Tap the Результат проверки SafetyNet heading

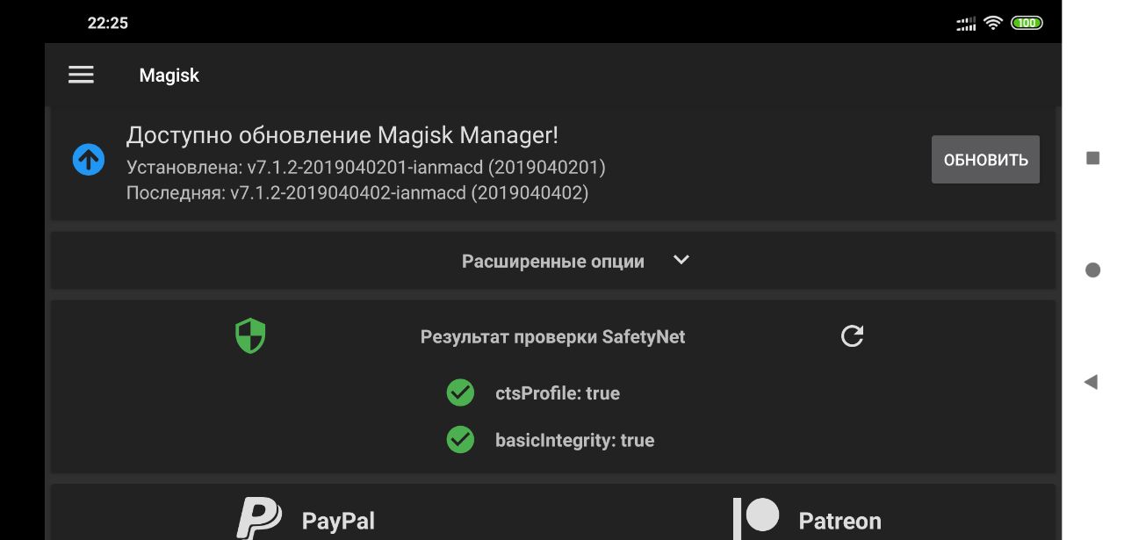pos(553,336)
